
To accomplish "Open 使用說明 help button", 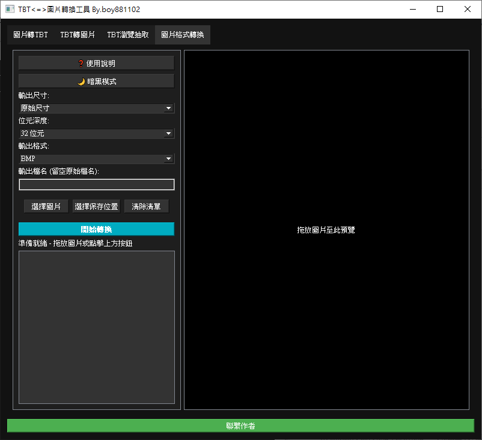I will pos(97,63).
